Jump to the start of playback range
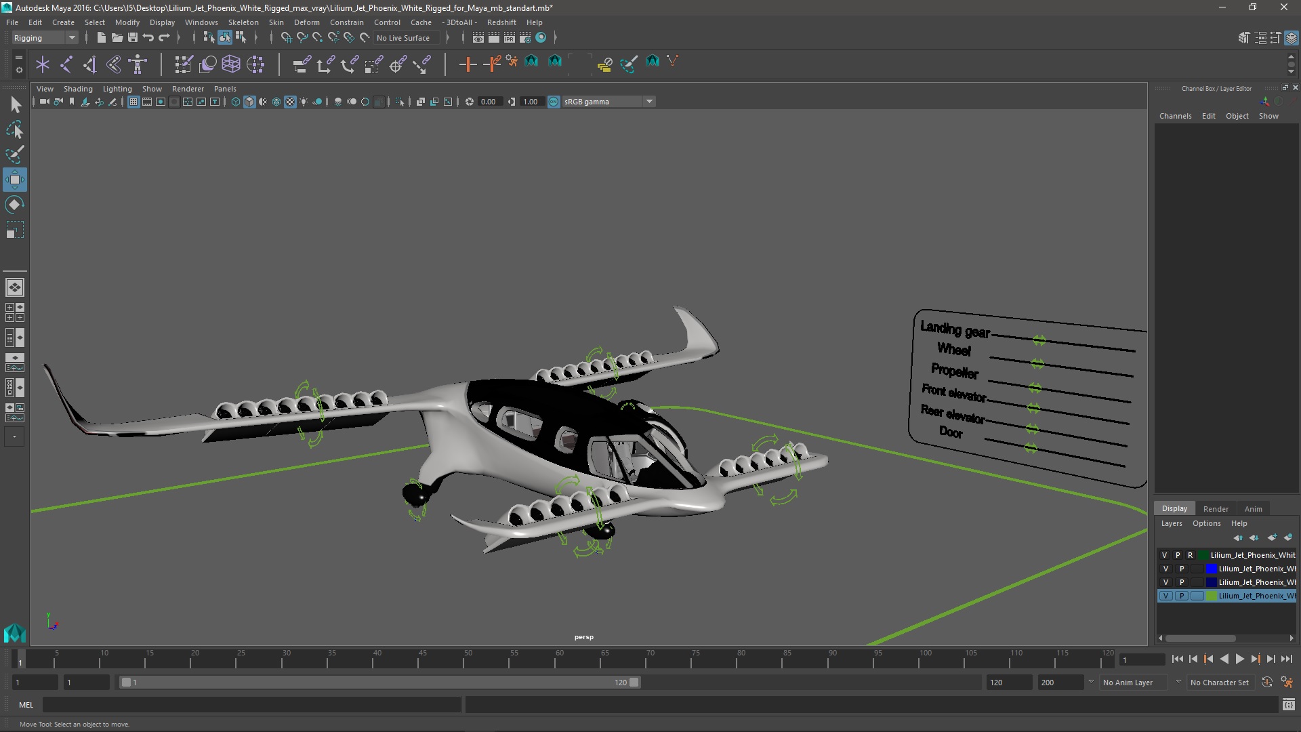Screen dimensions: 1301x732 [x=1177, y=659]
